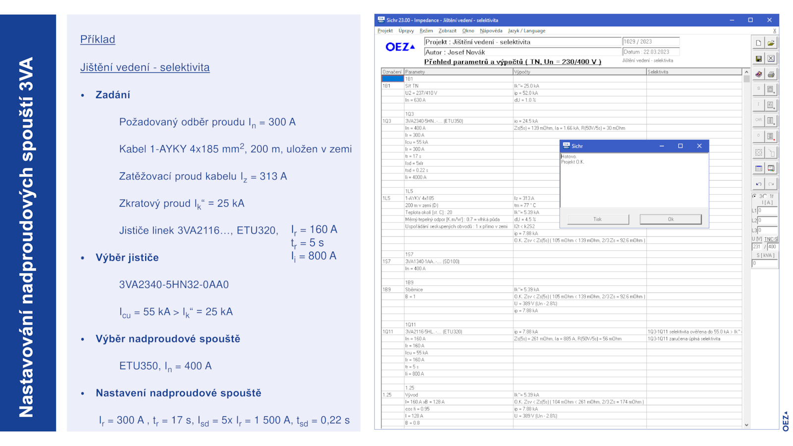Screen dimensions: 793x446
Task: Click the table scrollbar up arrow
Action: click(x=746, y=72)
